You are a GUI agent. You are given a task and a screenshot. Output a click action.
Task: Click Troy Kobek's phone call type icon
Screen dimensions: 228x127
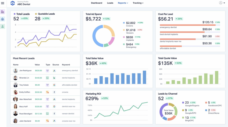point(47,85)
